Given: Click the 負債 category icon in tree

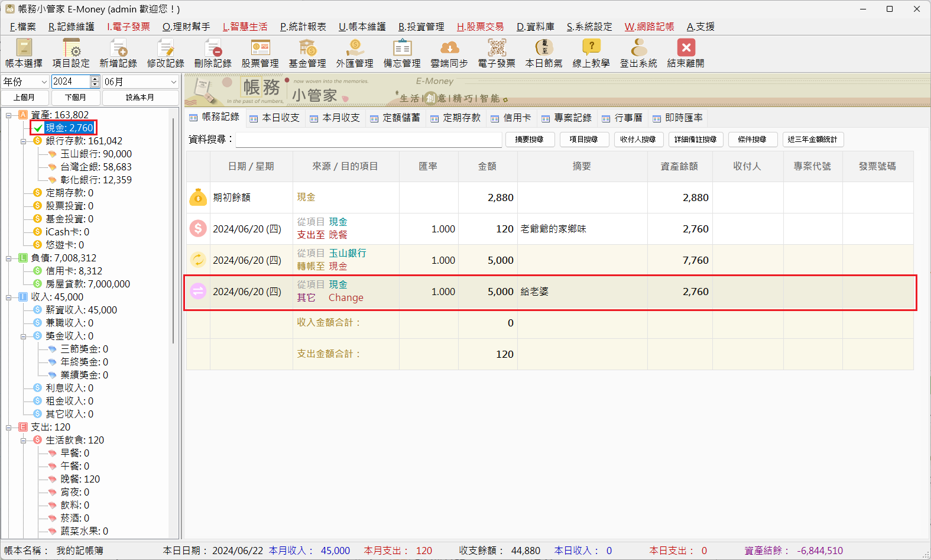Looking at the screenshot, I should click(23, 258).
